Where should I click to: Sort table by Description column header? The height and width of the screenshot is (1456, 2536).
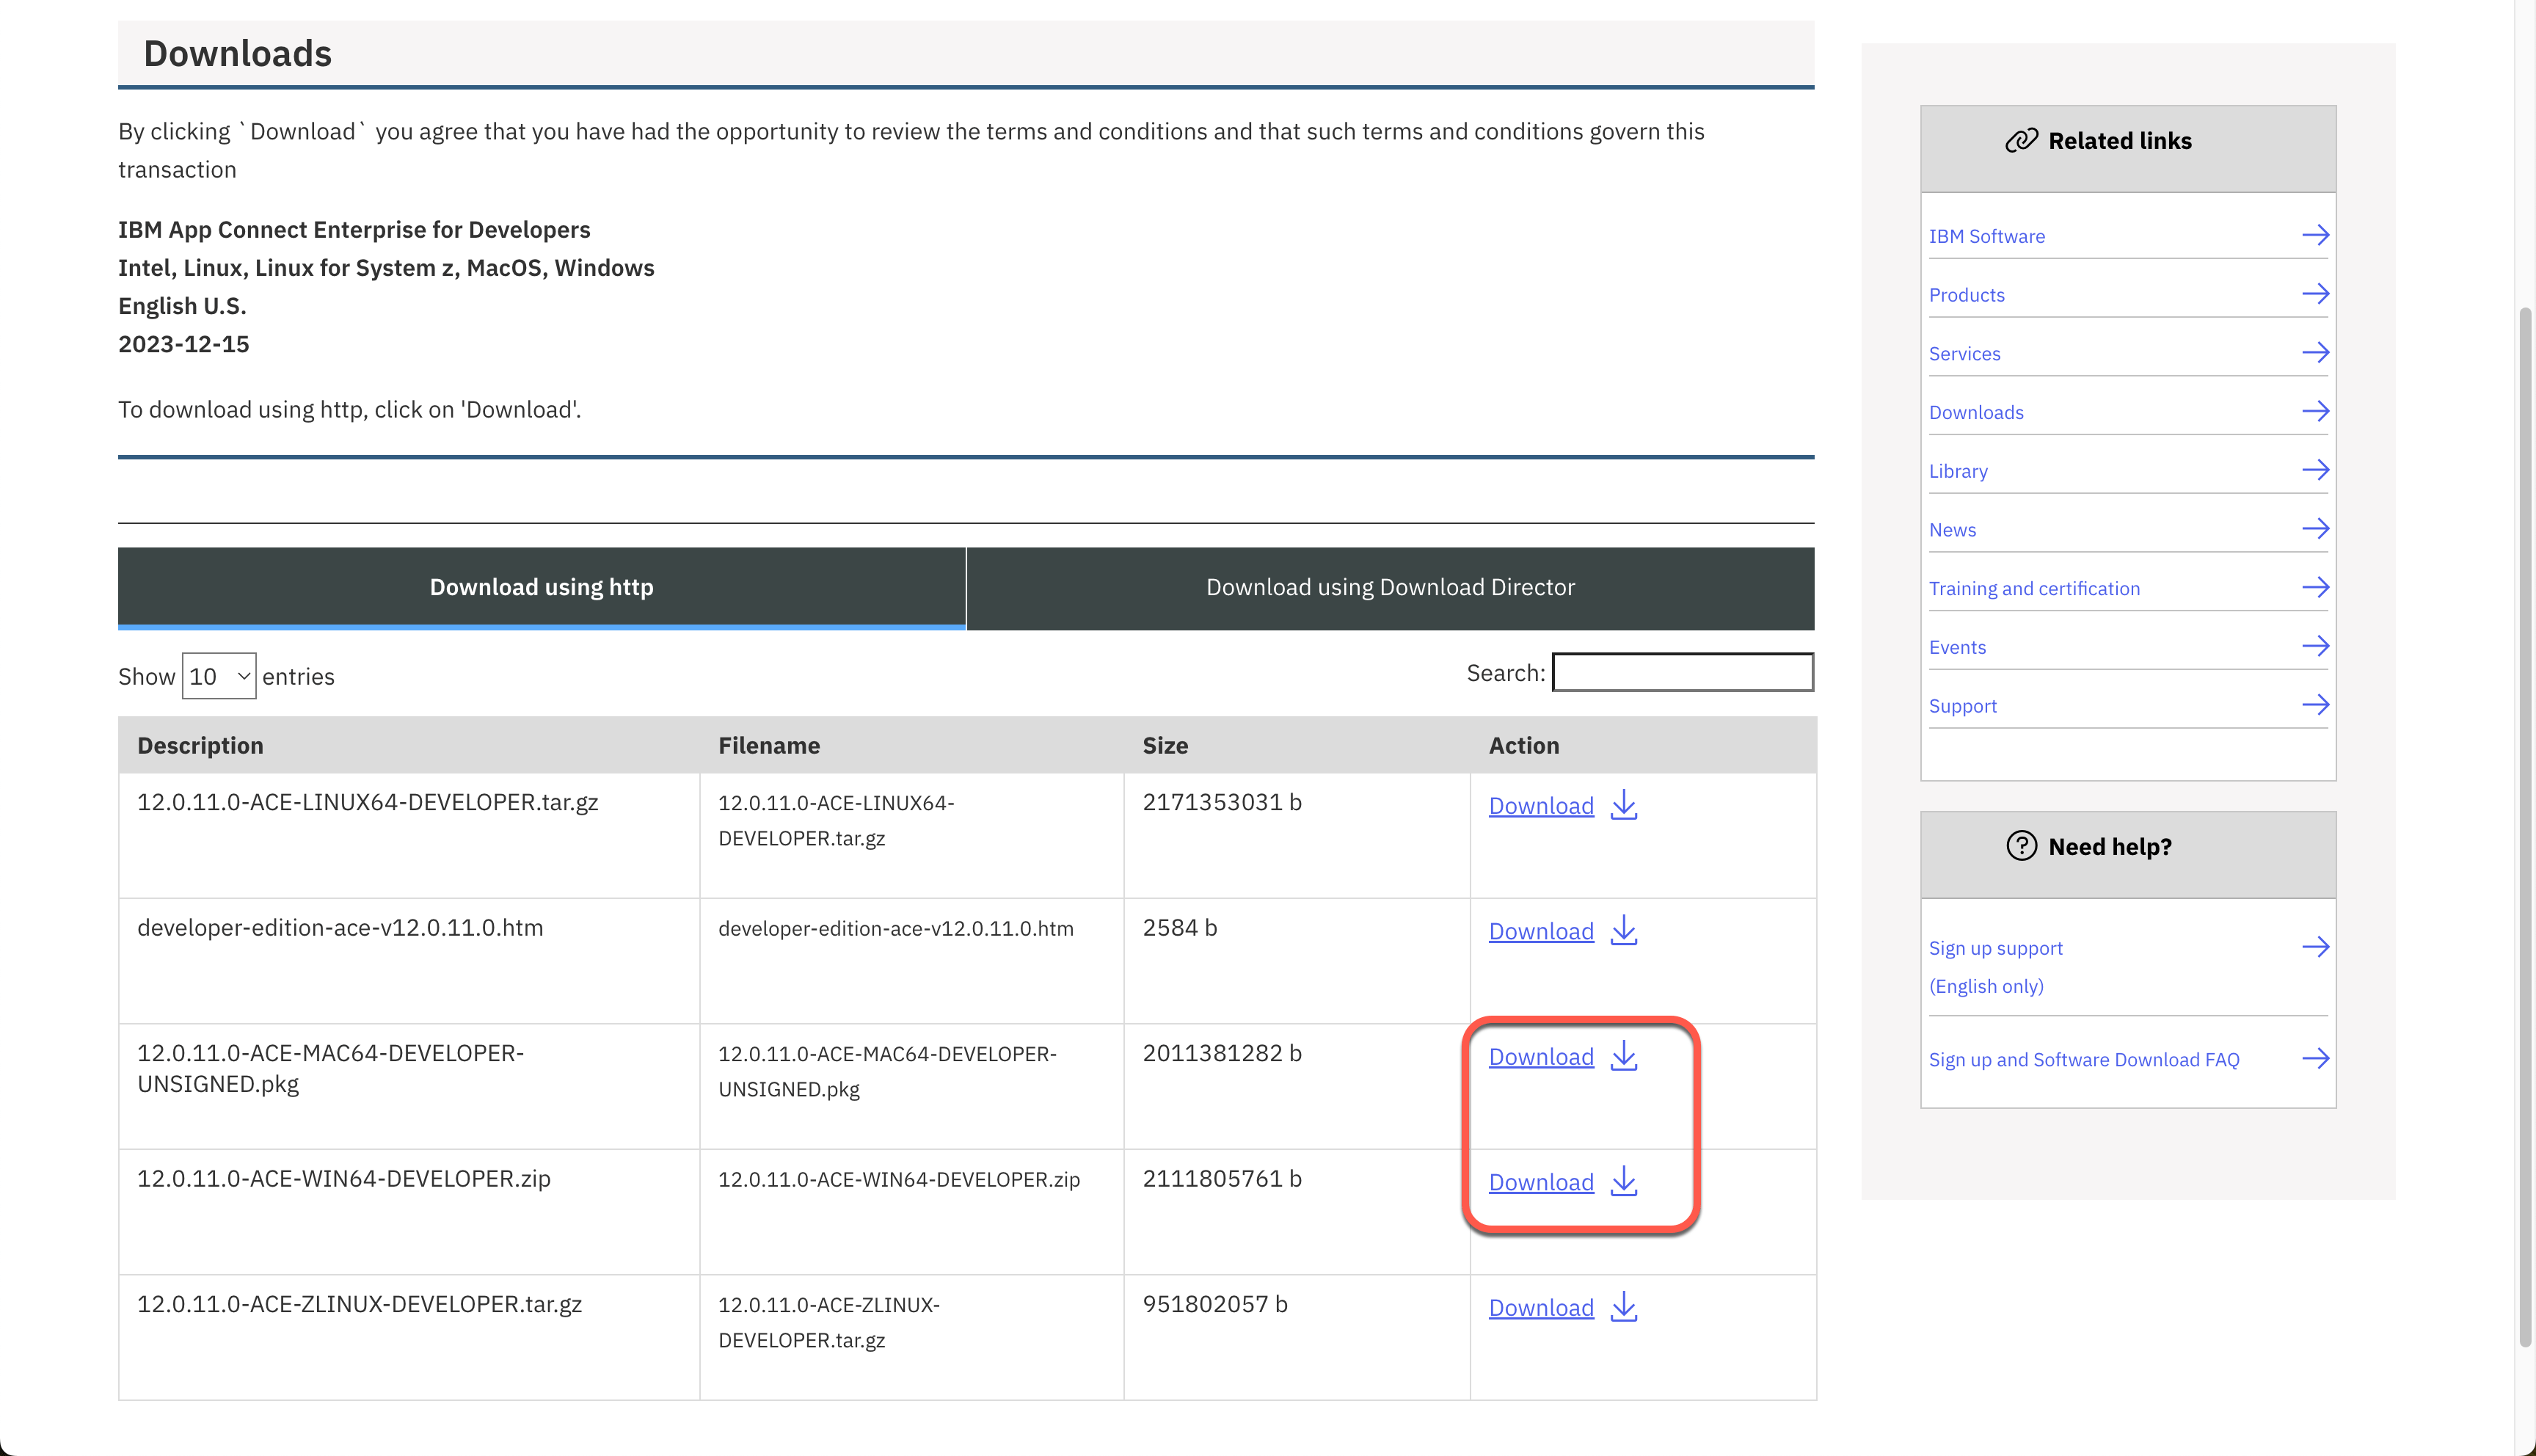[200, 745]
